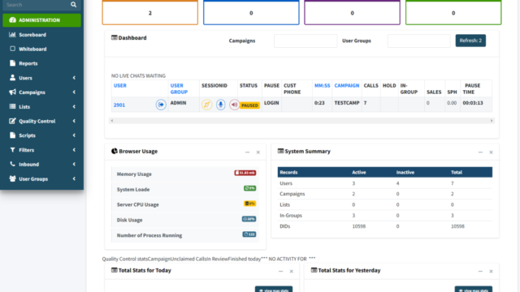Click the Scripts file icon

click(13, 135)
